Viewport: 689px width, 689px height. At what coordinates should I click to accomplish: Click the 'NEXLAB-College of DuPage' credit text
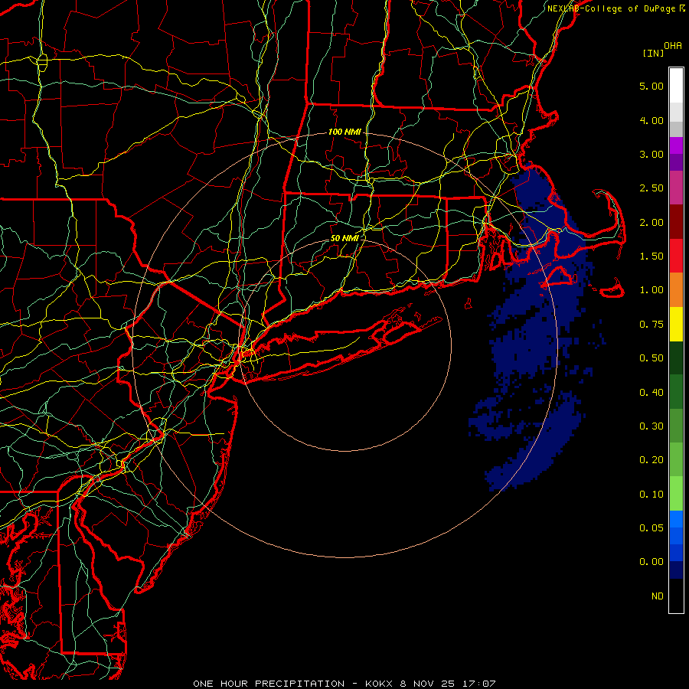[611, 8]
